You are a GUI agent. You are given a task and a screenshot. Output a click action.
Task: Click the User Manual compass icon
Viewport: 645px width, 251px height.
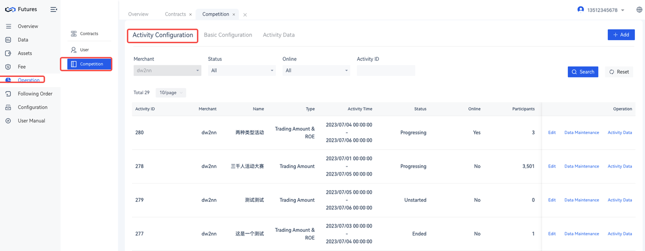(8, 121)
